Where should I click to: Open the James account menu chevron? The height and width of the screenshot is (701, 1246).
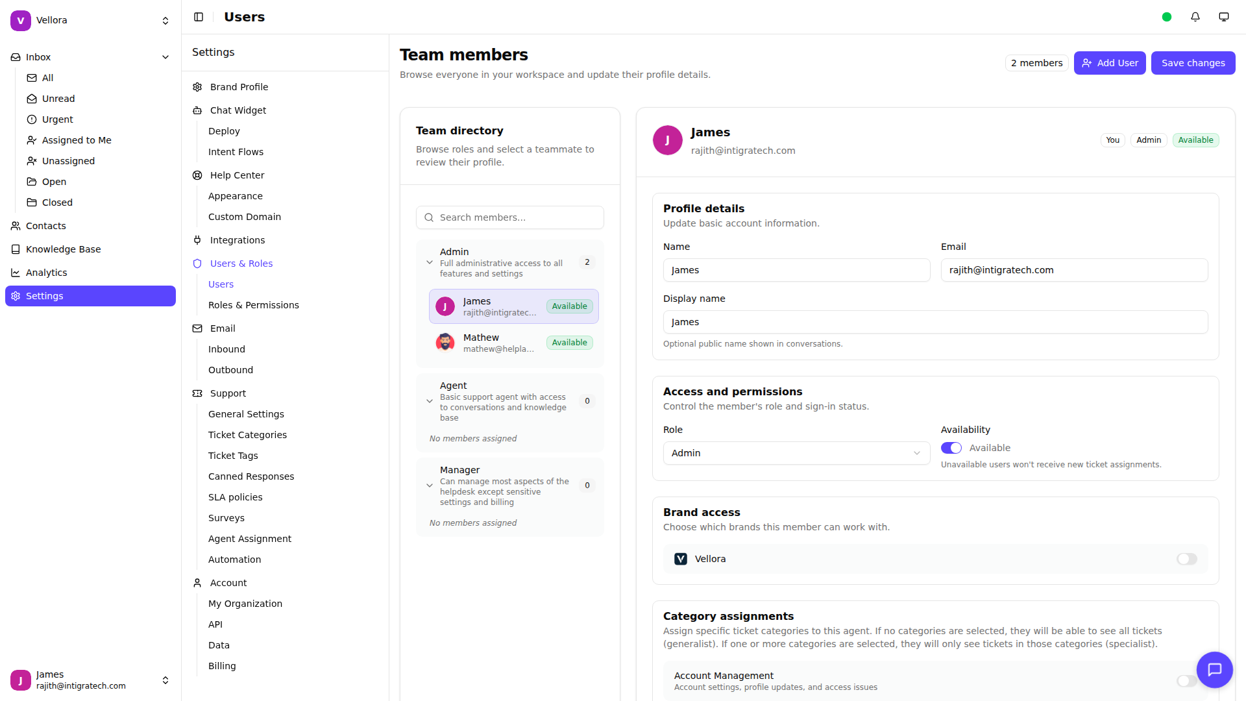coord(165,680)
